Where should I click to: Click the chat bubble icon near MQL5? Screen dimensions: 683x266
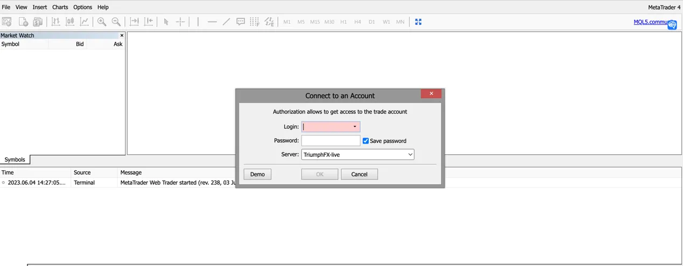point(672,25)
